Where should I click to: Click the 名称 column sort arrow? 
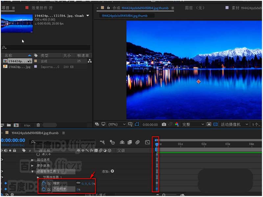[x=30, y=55]
